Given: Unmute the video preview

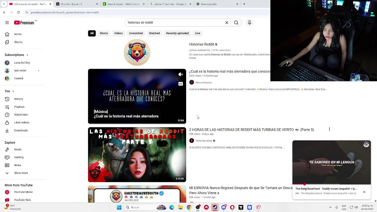Looking at the screenshot, I should pos(181,74).
